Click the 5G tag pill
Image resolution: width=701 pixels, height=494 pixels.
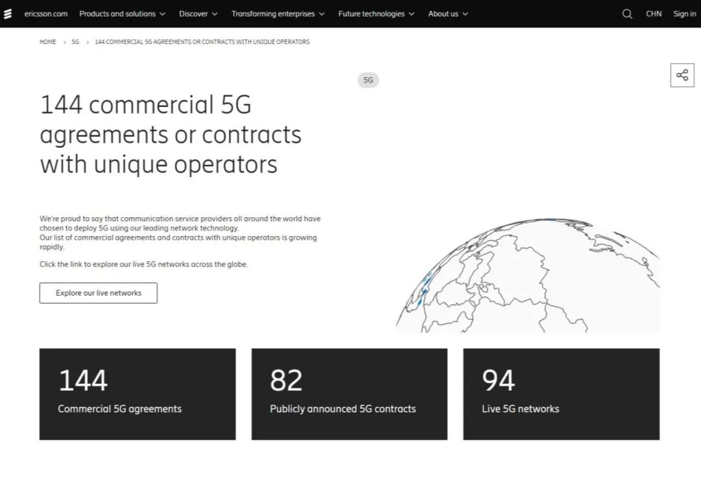point(368,80)
